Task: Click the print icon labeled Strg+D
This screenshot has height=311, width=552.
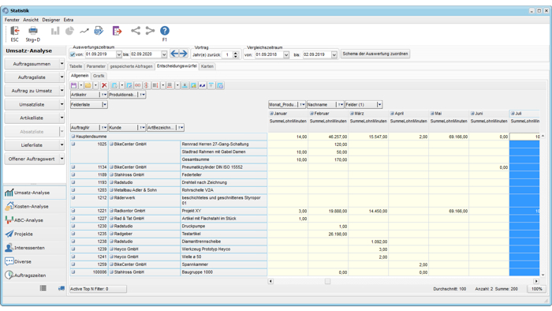Action: (33, 31)
